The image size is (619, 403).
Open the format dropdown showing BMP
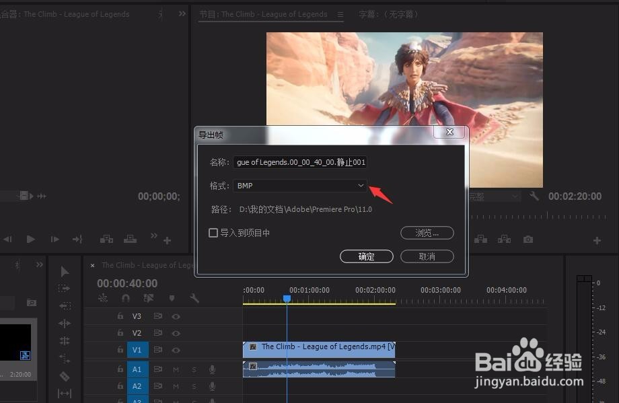point(300,186)
